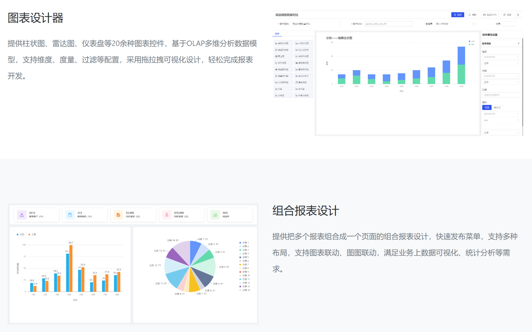Click the pink 870,000 money-bag icon
This screenshot has height=332, width=532.
[x=167, y=215]
